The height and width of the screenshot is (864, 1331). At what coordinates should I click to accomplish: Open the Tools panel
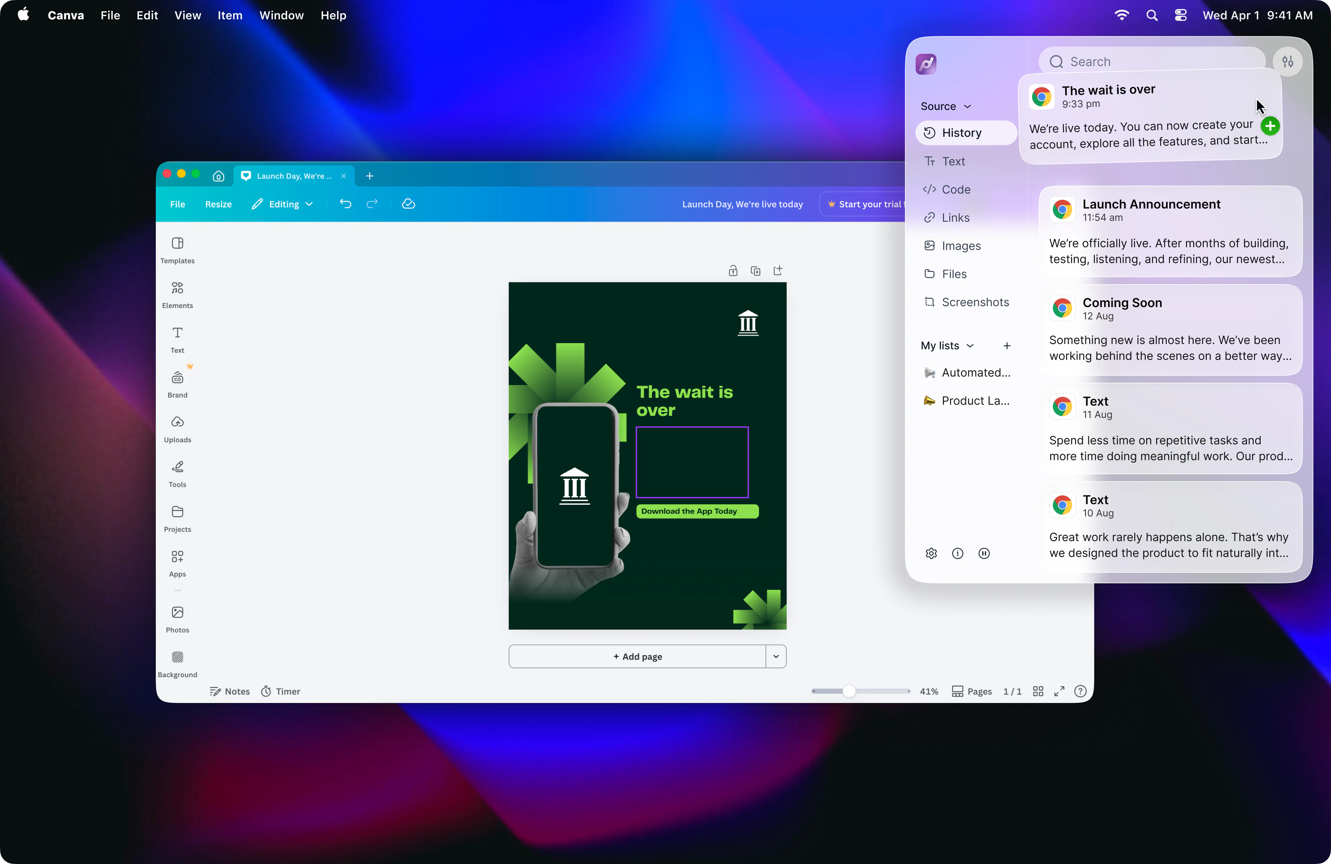point(177,473)
